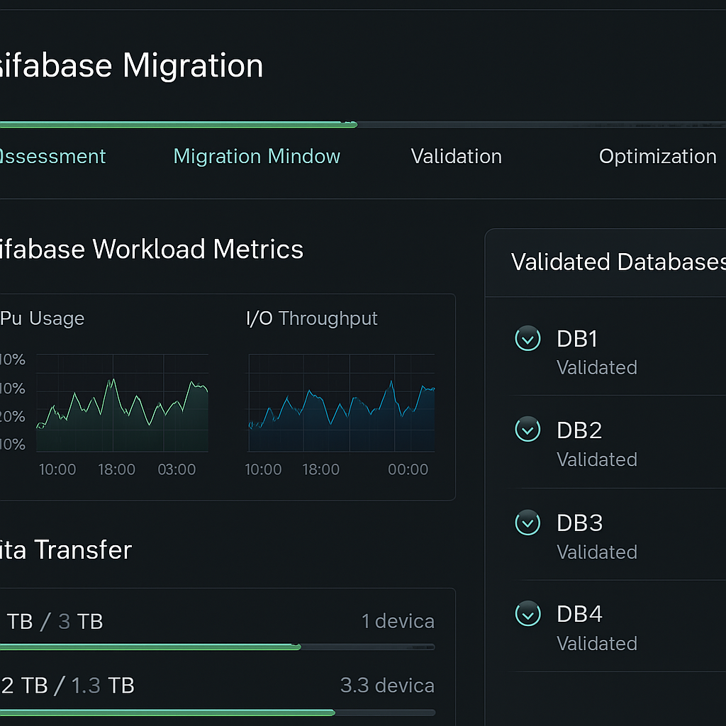Select the DB4 database name
This screenshot has height=726, width=726.
pyautogui.click(x=580, y=614)
